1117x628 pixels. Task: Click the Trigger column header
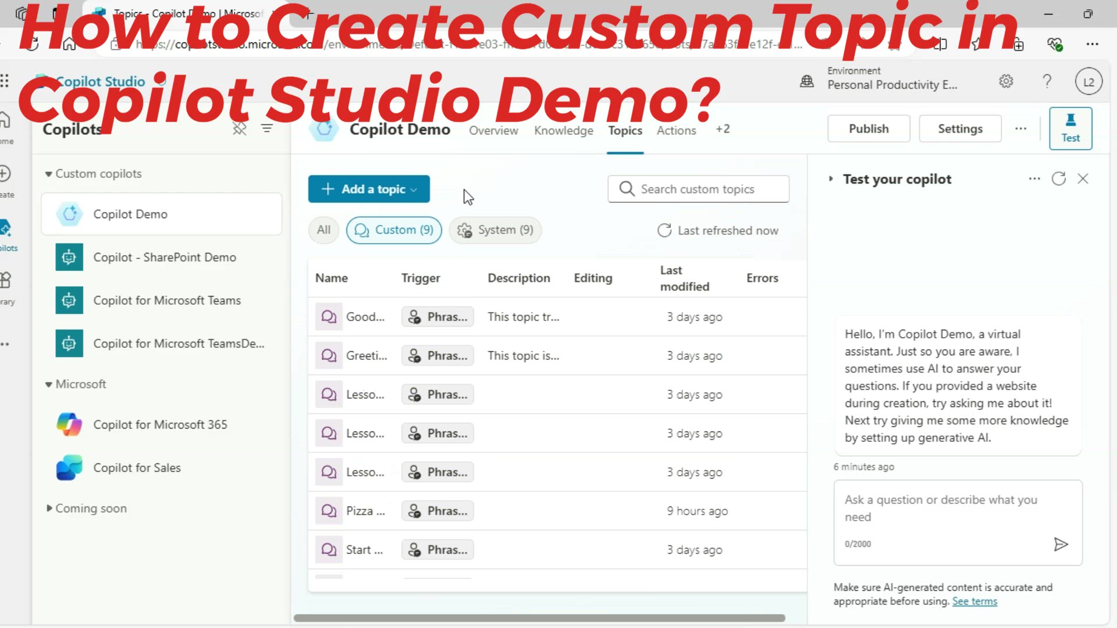421,278
